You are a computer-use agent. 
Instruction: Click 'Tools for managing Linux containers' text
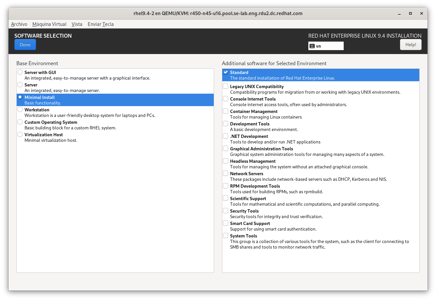(x=266, y=117)
